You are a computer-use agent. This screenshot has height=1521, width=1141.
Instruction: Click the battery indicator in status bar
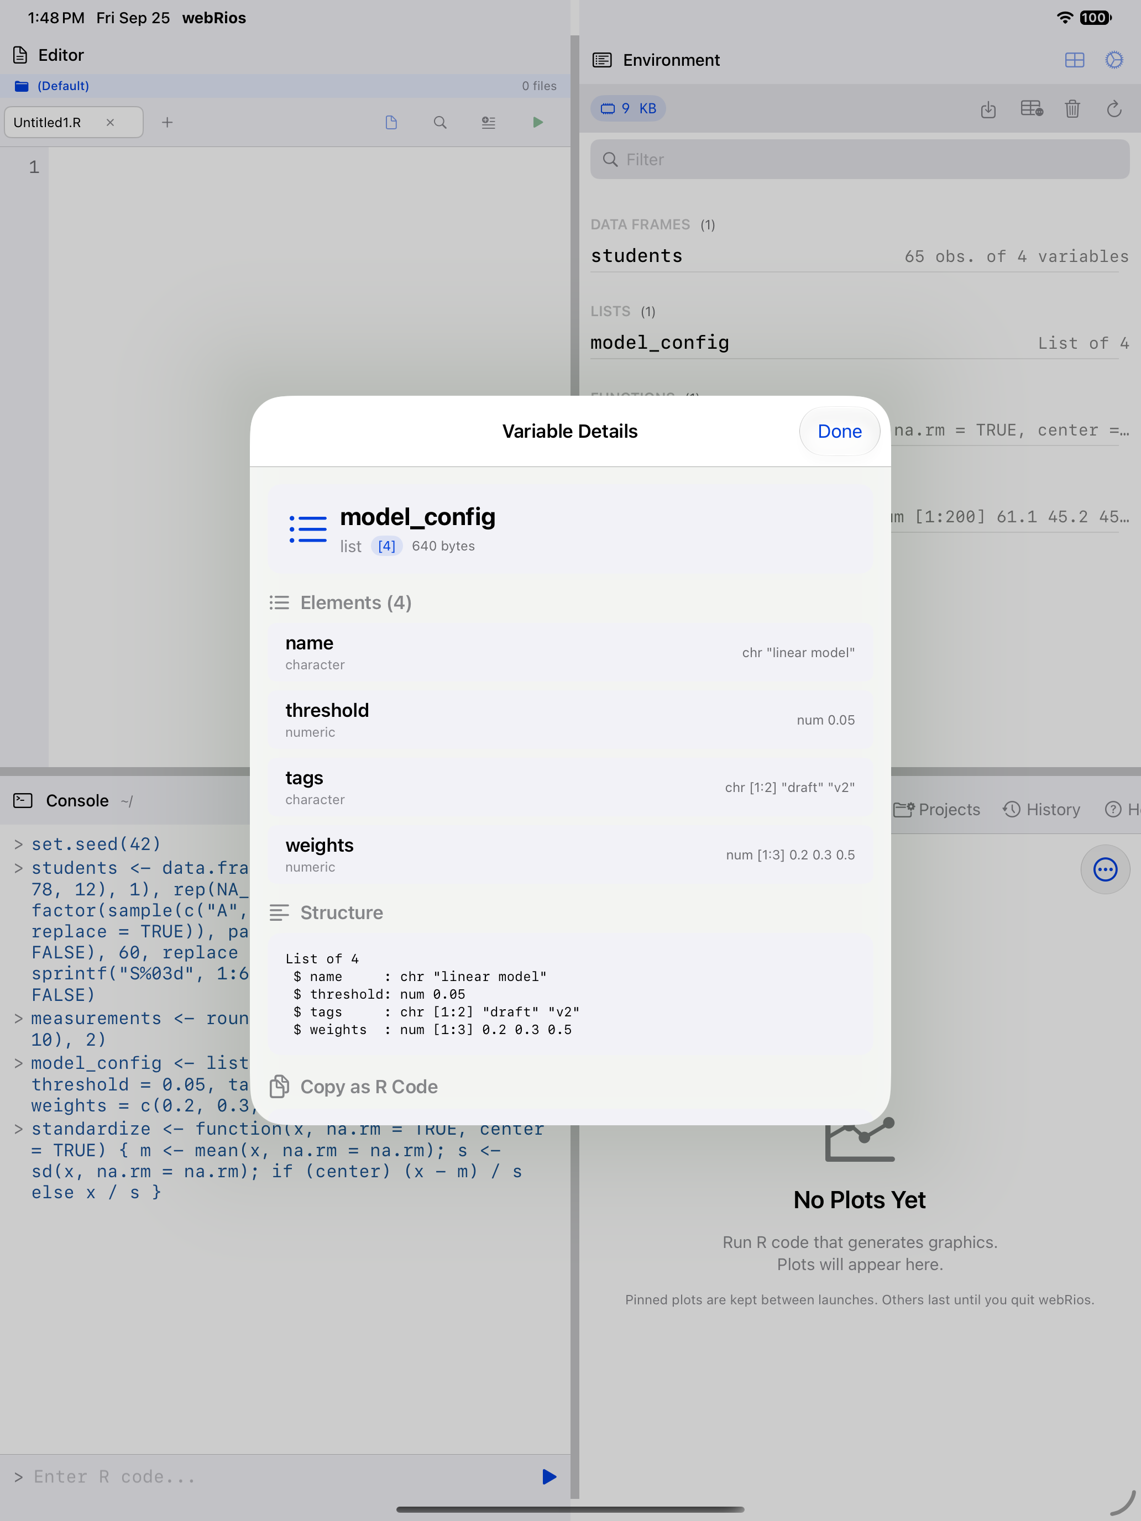1095,18
